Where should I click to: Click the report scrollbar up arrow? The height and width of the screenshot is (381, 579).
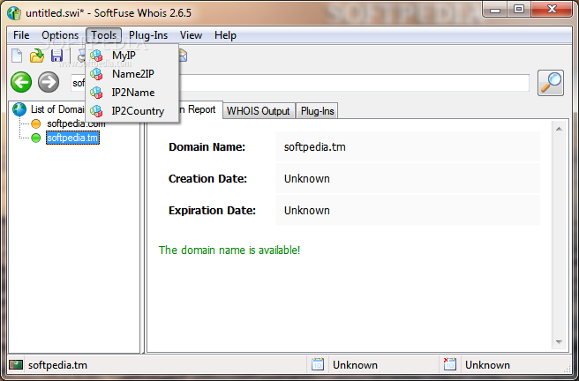click(559, 129)
